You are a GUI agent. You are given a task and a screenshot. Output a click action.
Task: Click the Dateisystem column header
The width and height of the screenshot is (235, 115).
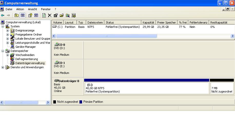[x=95, y=22]
